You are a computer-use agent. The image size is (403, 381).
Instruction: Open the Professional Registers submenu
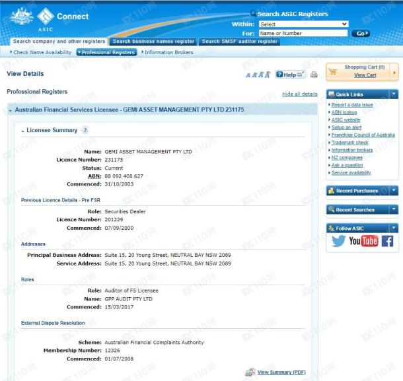coord(106,52)
